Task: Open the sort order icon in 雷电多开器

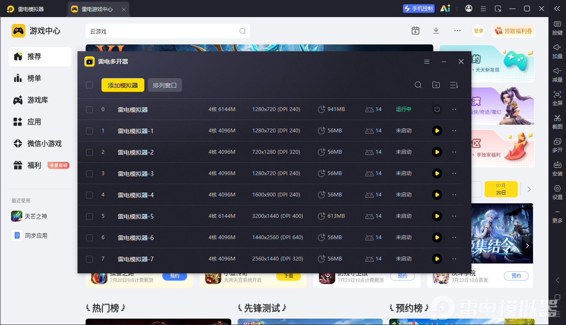Action: pos(454,85)
